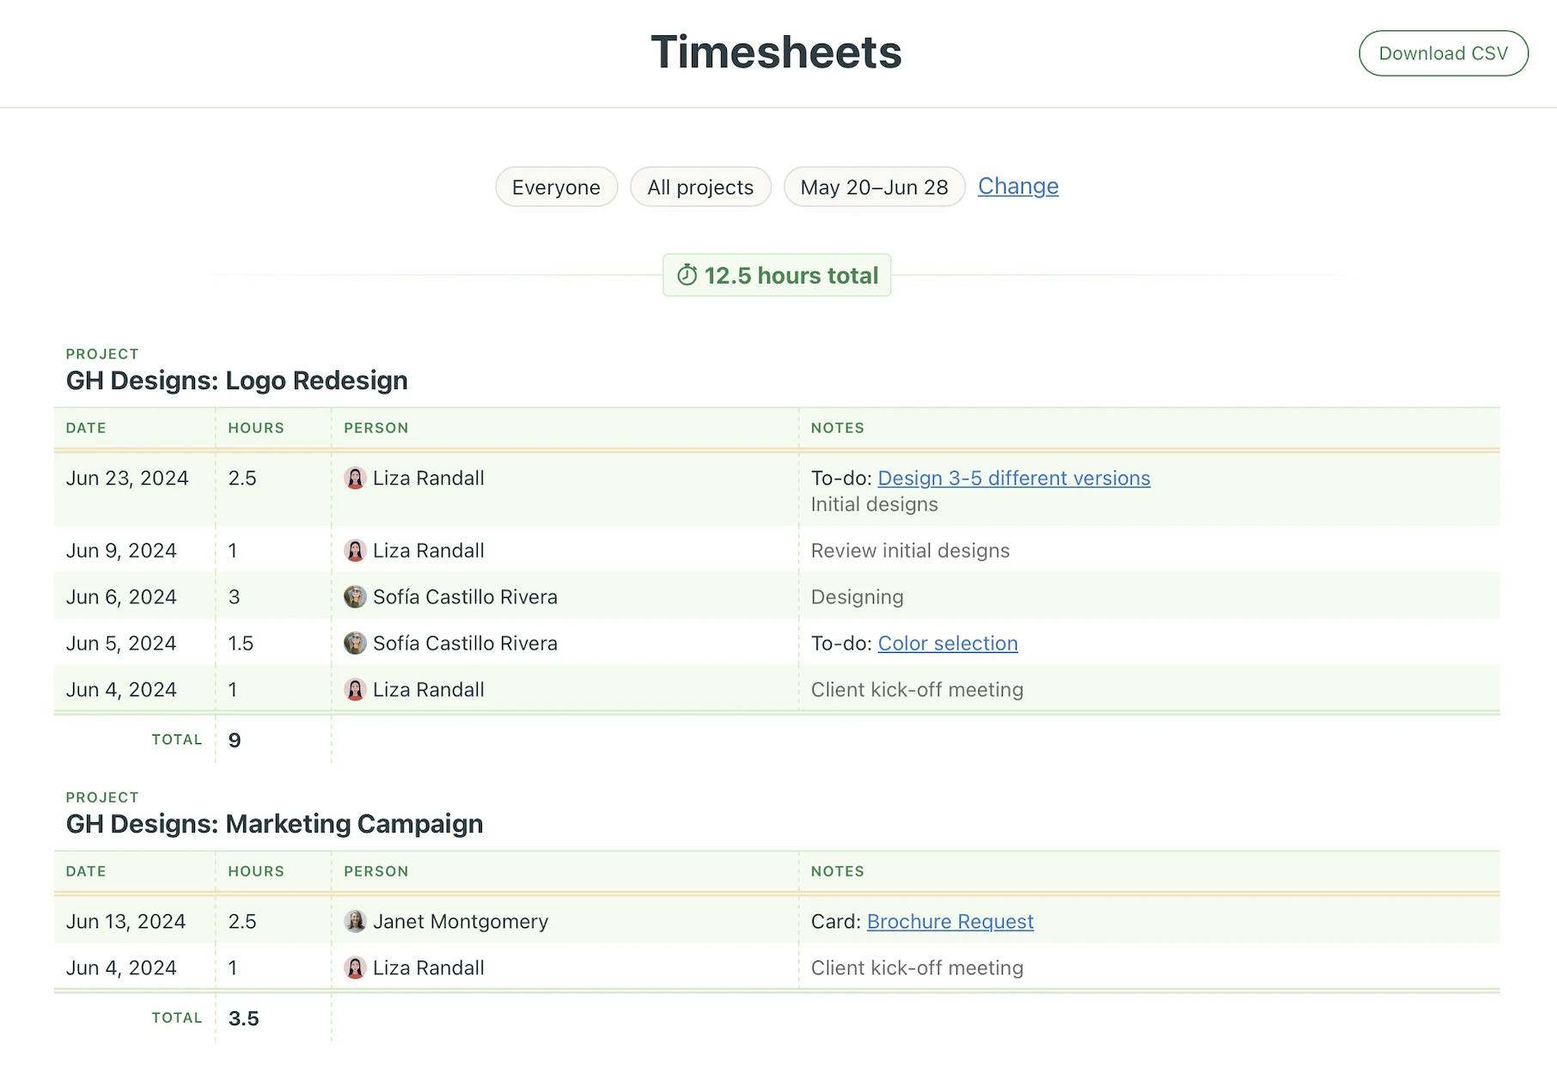Image resolution: width=1557 pixels, height=1074 pixels.
Task: Open the Everyone people filter
Action: [556, 186]
